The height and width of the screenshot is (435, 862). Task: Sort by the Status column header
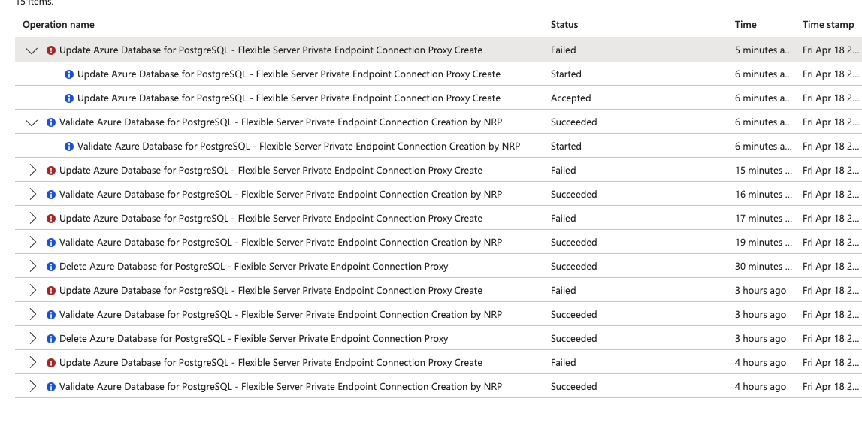[x=564, y=25]
